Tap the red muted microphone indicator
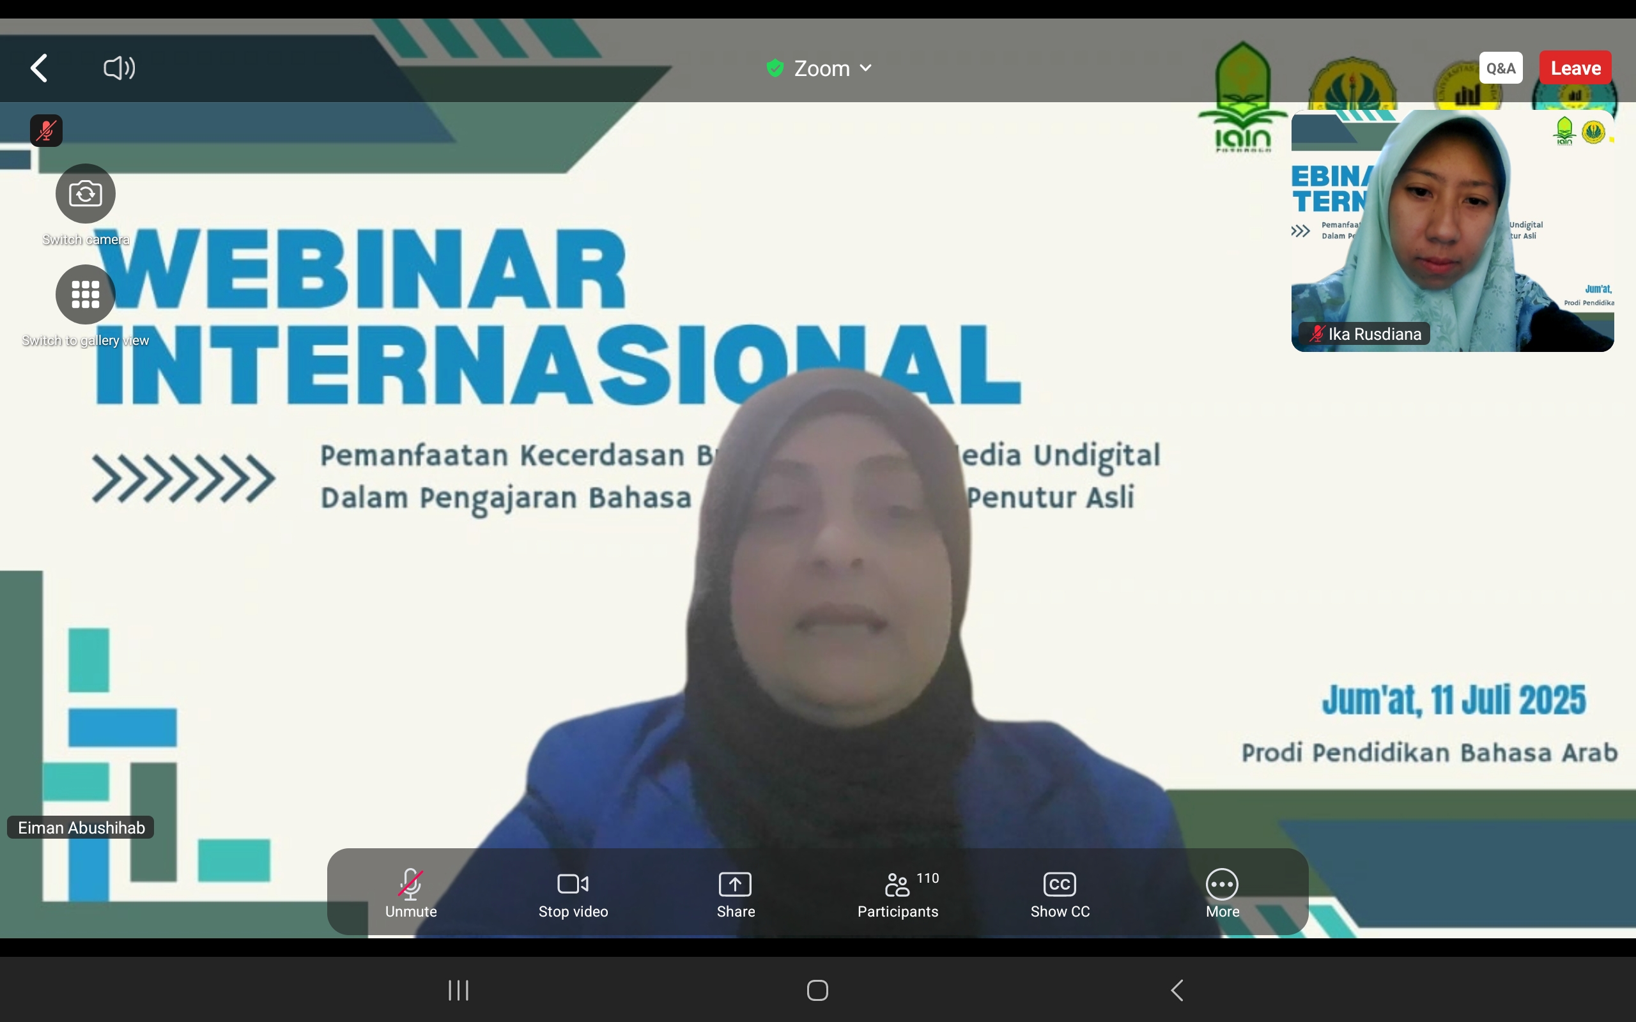The height and width of the screenshot is (1022, 1636). coord(46,130)
